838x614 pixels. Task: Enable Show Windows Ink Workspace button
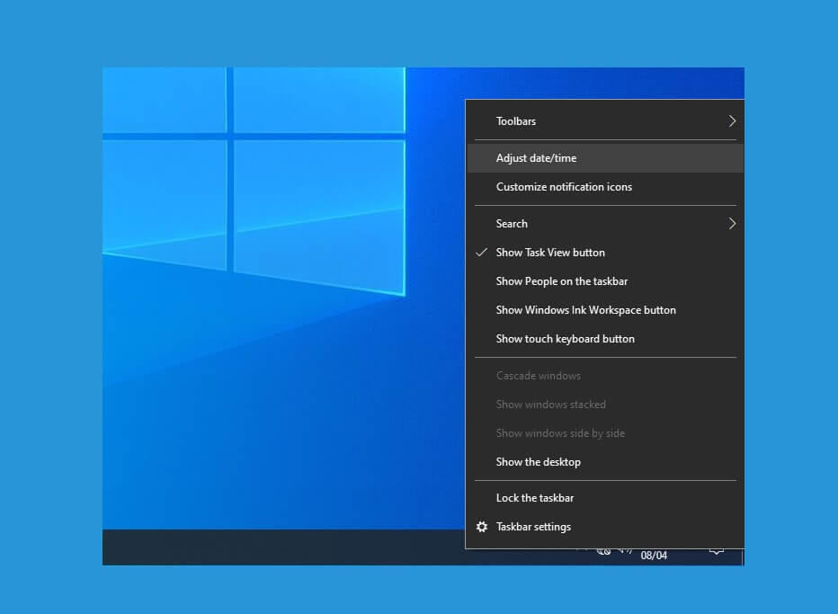[x=586, y=310]
